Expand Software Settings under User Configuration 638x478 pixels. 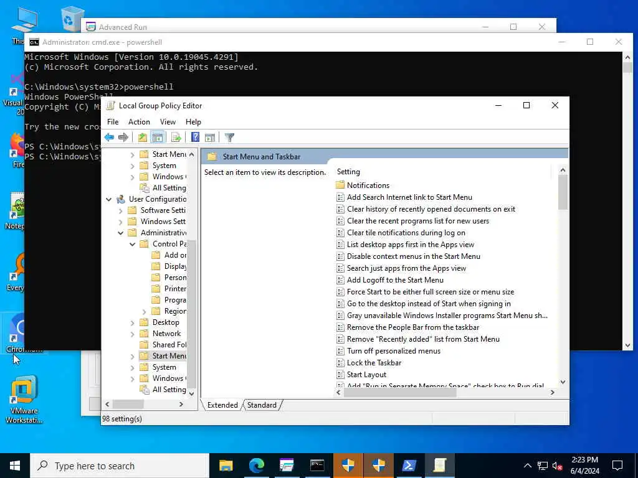(120, 210)
